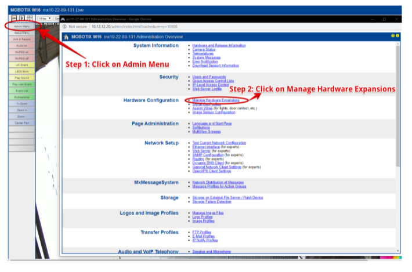
Task: Open the Web Server link under Network Setup
Action: (201, 151)
